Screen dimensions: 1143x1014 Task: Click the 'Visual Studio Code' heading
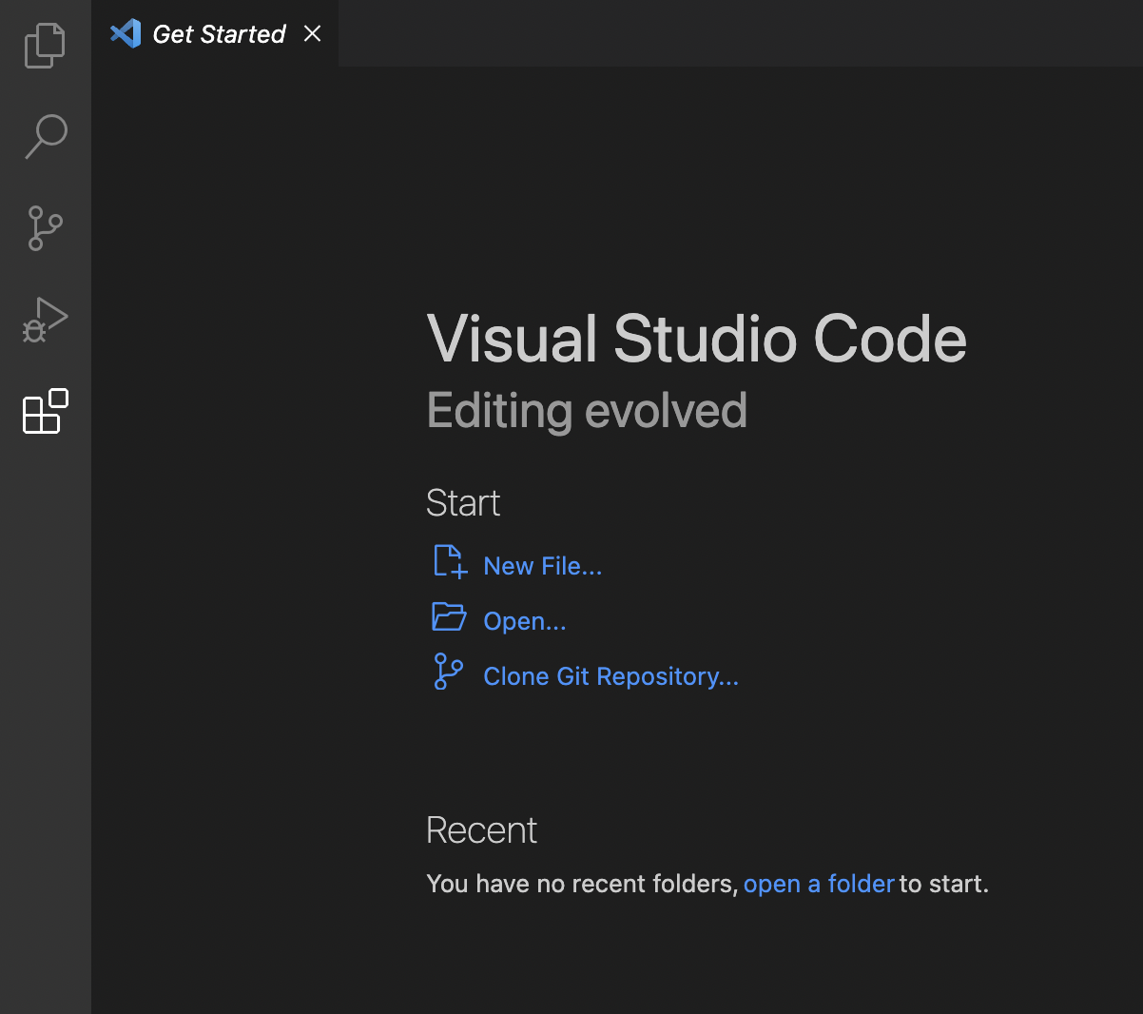[697, 339]
